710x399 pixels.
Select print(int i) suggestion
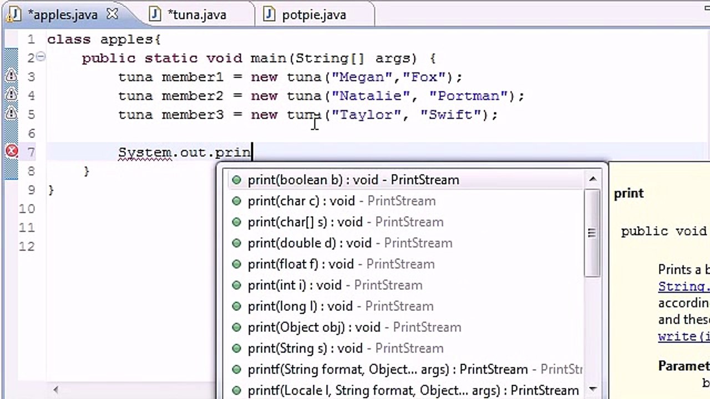point(405,285)
